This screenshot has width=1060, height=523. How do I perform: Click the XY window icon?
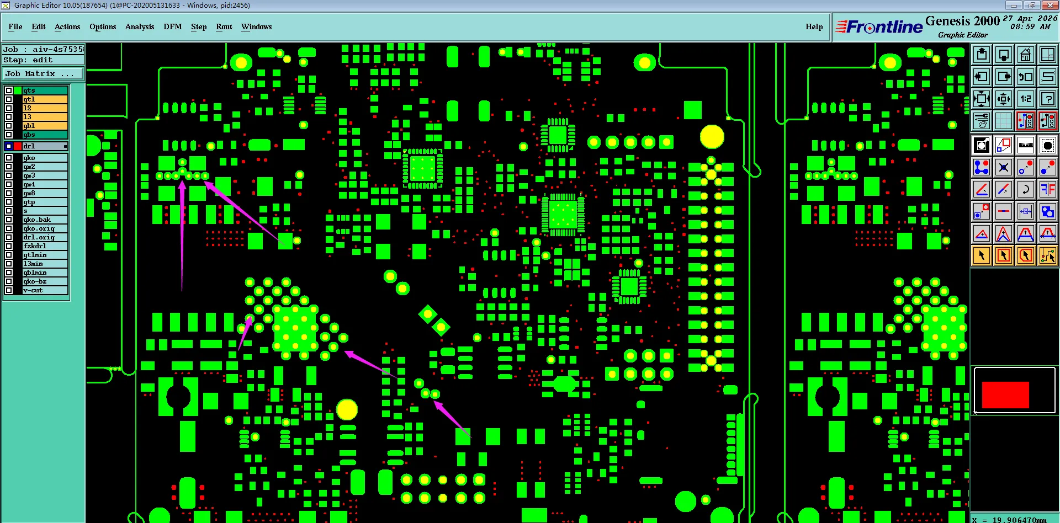pos(1047,55)
